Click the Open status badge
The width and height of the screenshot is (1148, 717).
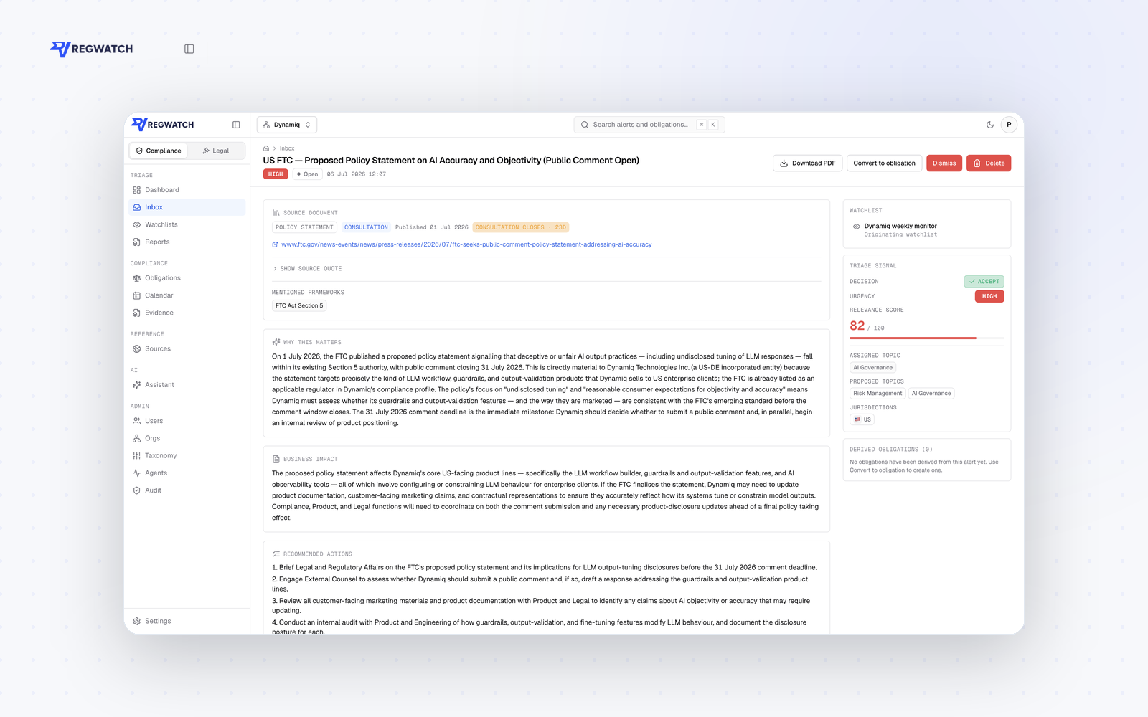308,174
